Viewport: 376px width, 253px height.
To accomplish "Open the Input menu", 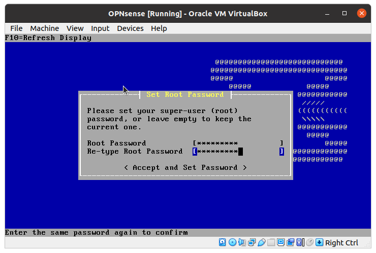I will [x=100, y=28].
